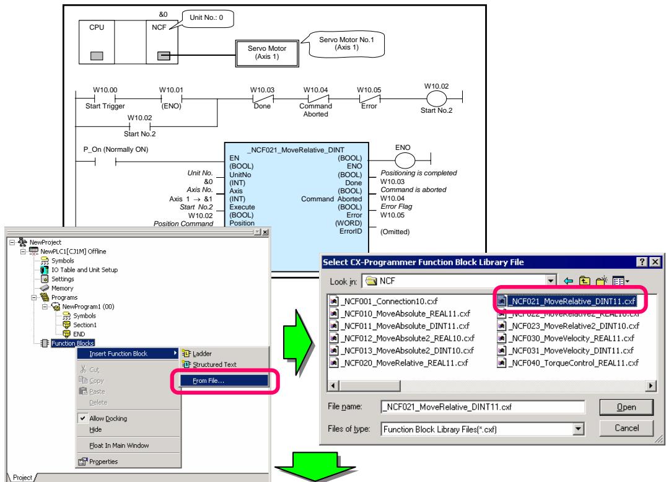The height and width of the screenshot is (482, 666).
Task: Select _NCF013_MoveAbsolute2_DINT10.cxf file
Action: pyautogui.click(x=401, y=351)
